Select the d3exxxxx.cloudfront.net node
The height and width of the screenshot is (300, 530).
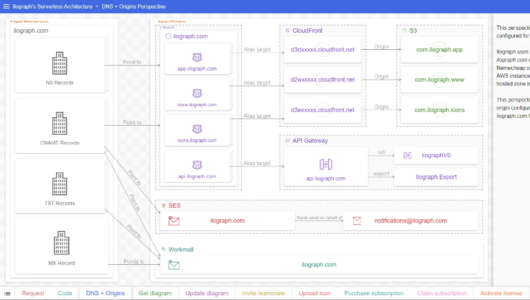pos(322,110)
